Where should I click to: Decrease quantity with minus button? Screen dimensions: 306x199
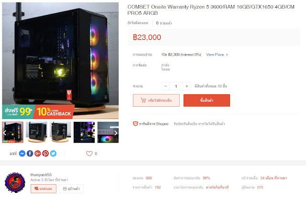pyautogui.click(x=165, y=86)
